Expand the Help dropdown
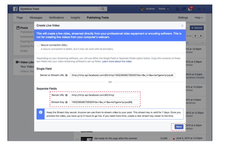Viewport: 227px width, 149px height. coord(199,18)
